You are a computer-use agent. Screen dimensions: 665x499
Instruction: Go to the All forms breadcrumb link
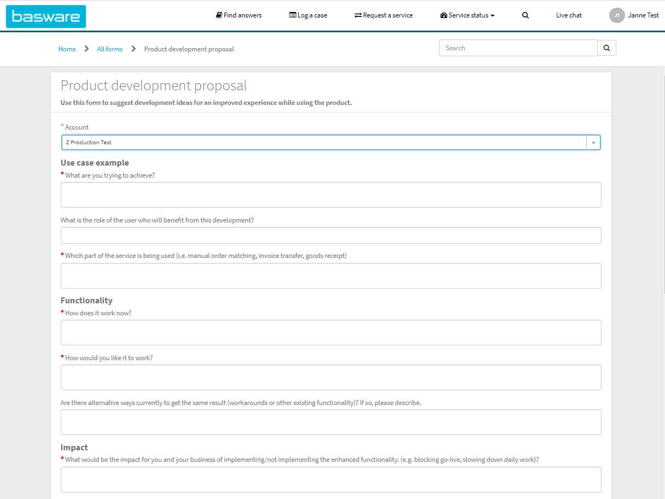pos(109,49)
